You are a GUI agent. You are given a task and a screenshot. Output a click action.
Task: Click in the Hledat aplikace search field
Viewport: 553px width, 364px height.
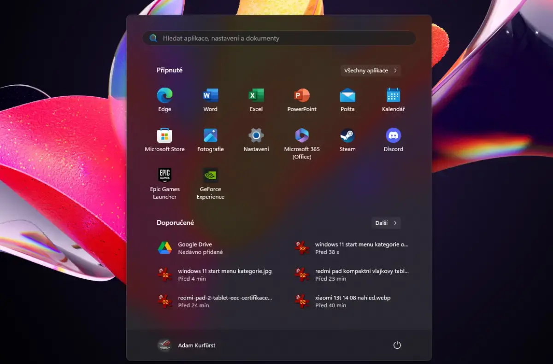(279, 38)
